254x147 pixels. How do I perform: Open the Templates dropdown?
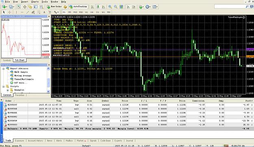[x=155, y=7]
